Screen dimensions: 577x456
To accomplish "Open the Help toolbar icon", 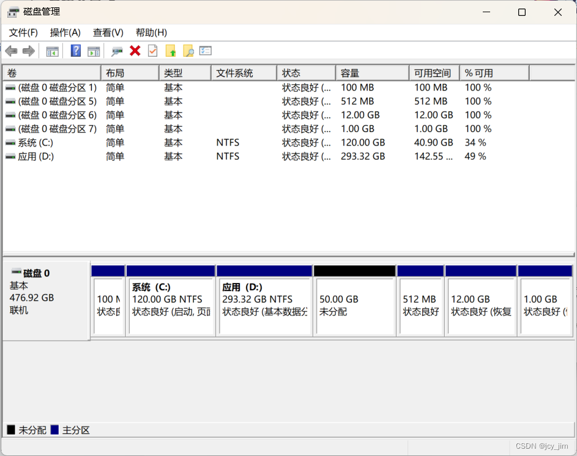I will coord(76,51).
